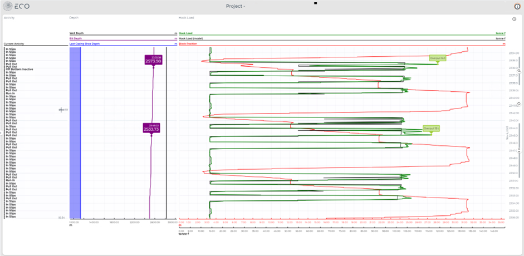Click the Current Activity column header
Viewport: 524px width, 256px height.
(14, 43)
